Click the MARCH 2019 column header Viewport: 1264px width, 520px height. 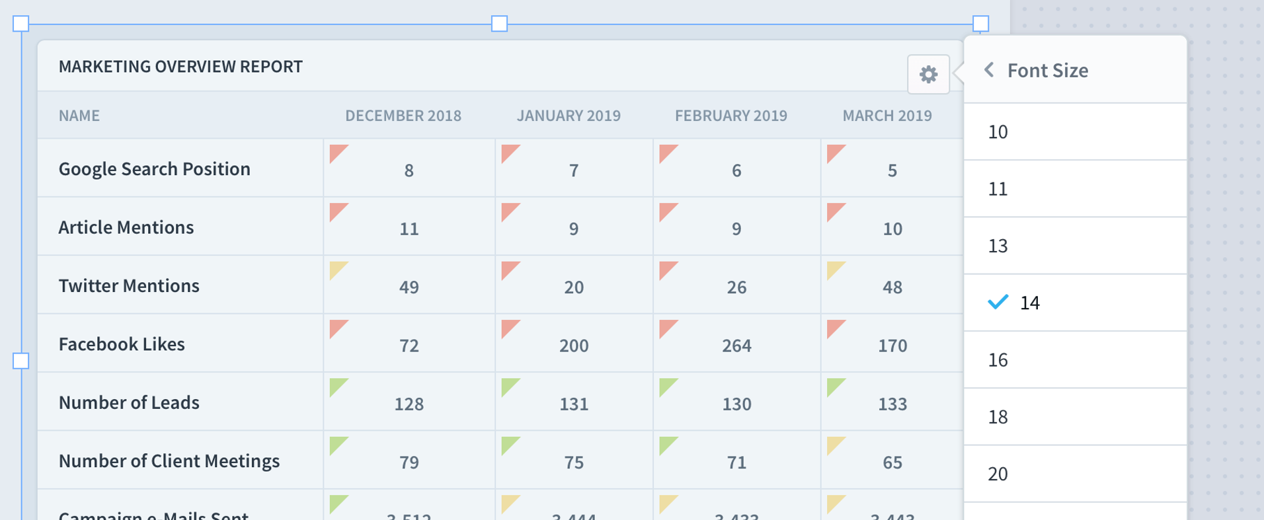tap(887, 116)
